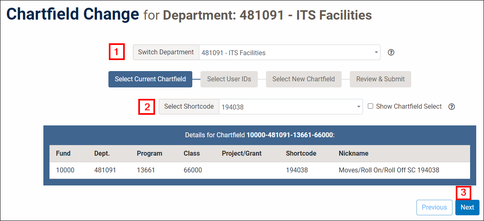
Task: Click the Project/Grant column header
Action: click(x=241, y=154)
